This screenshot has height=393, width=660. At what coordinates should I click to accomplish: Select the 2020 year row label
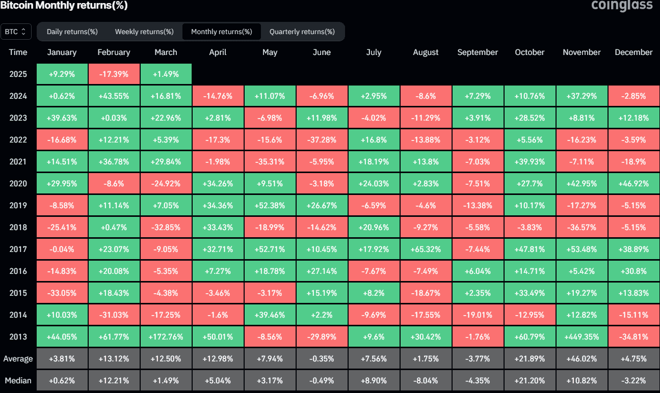[x=18, y=183]
